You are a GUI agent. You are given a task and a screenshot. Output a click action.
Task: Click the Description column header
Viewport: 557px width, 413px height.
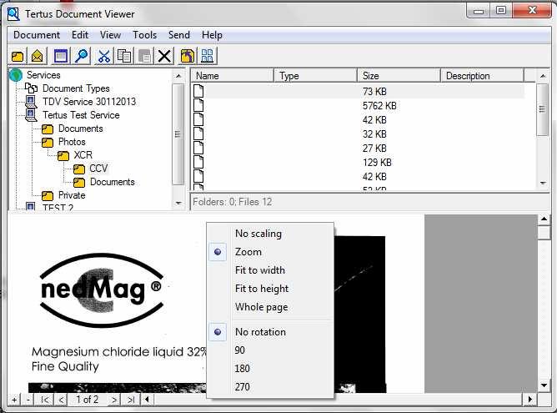point(483,76)
